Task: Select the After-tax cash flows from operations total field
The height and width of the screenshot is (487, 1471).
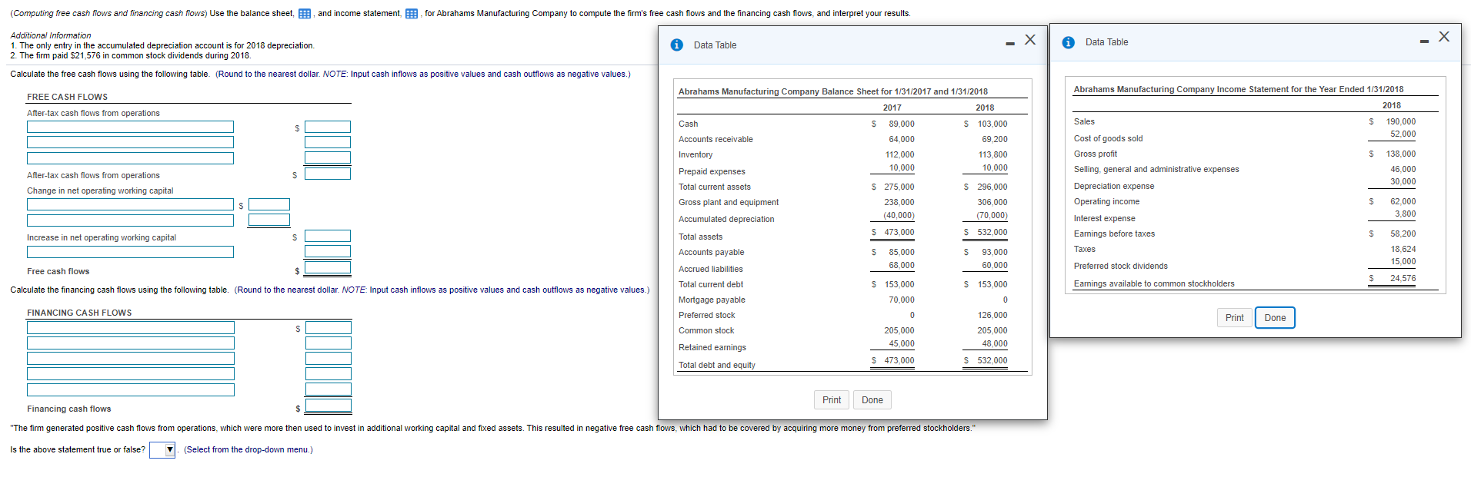Action: [328, 174]
